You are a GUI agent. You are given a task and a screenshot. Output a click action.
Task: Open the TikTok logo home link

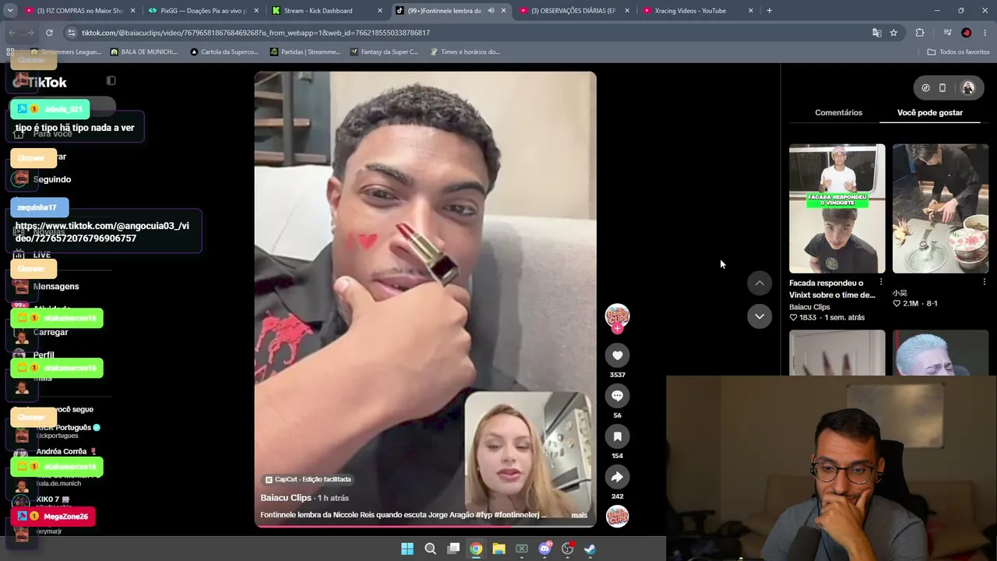pyautogui.click(x=41, y=82)
